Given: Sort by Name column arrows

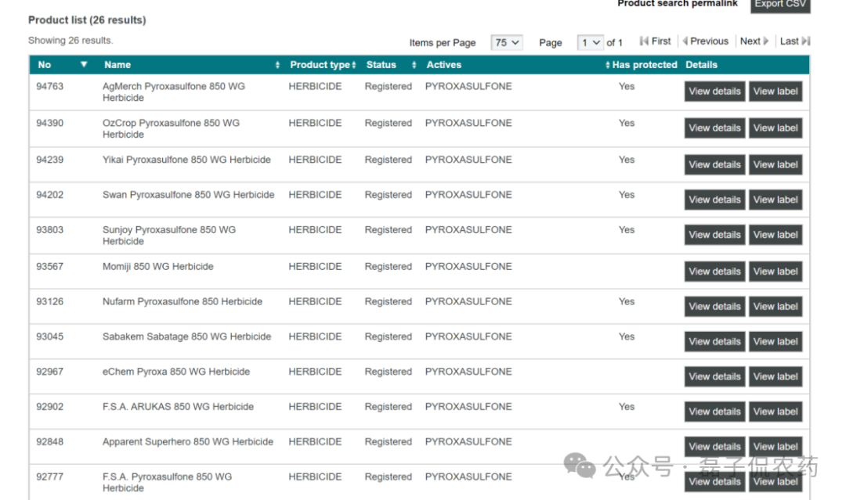Looking at the screenshot, I should point(277,65).
